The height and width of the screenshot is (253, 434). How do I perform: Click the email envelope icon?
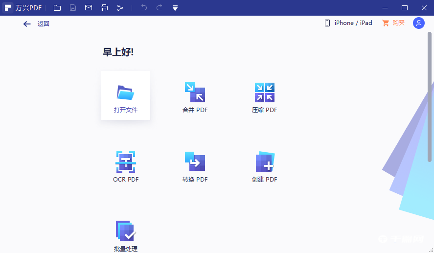pyautogui.click(x=89, y=8)
